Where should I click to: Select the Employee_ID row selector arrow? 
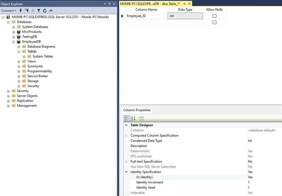(x=122, y=16)
